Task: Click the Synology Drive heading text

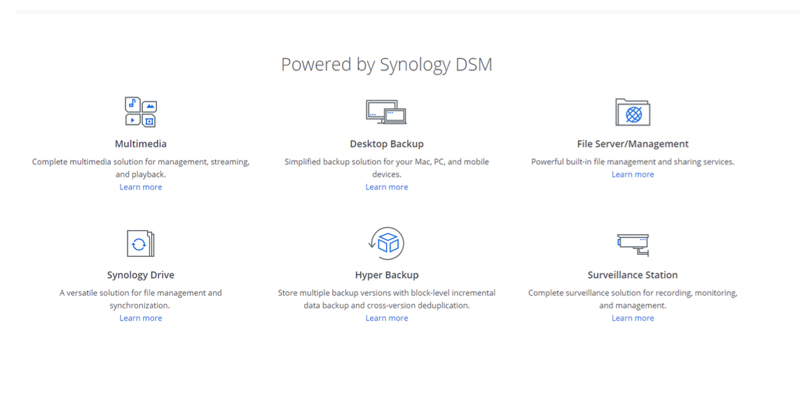Action: click(141, 275)
